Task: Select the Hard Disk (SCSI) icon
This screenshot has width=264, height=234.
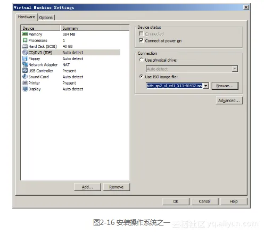Action: [25, 46]
